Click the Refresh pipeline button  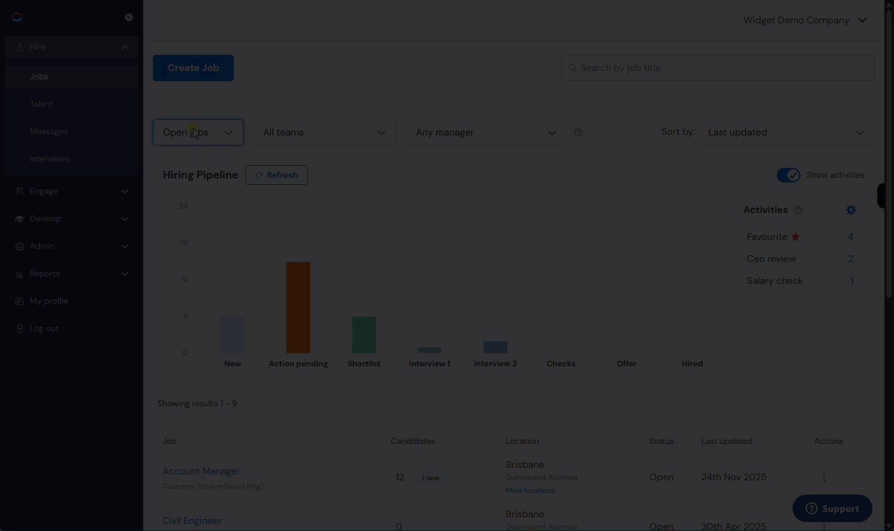[x=276, y=175]
